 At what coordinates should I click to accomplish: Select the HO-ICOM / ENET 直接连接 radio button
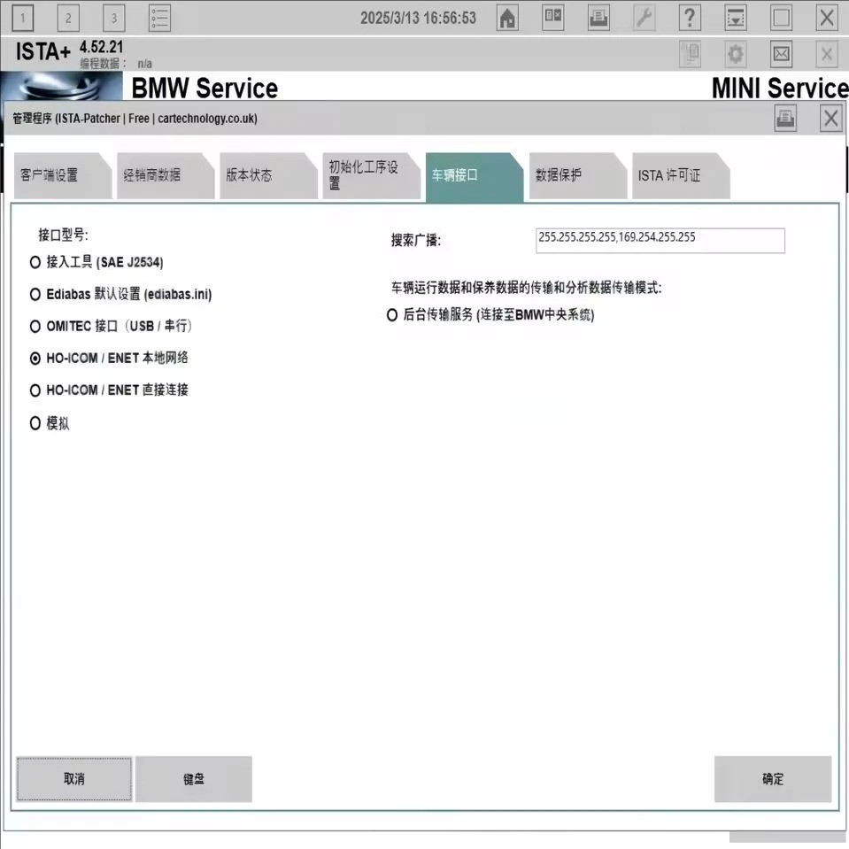tap(35, 390)
